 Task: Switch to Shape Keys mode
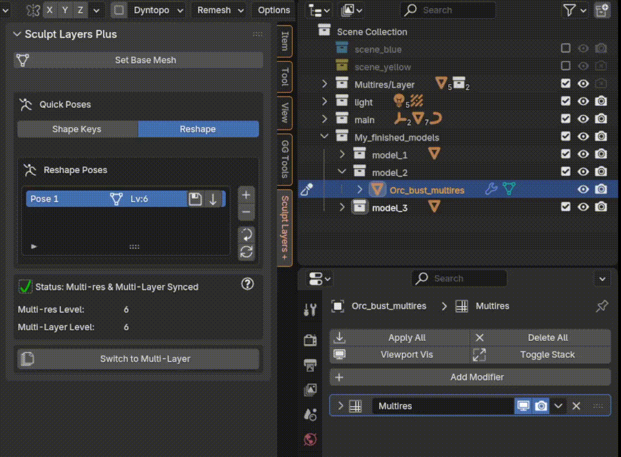(x=77, y=129)
